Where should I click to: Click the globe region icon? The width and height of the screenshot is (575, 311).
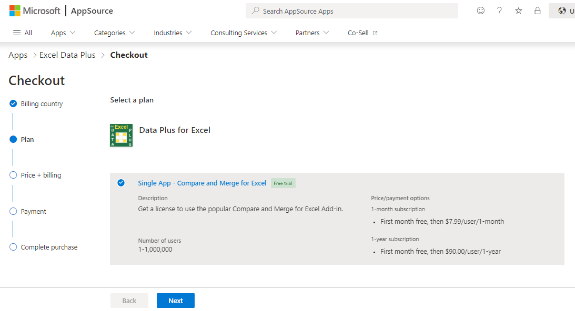(x=562, y=11)
